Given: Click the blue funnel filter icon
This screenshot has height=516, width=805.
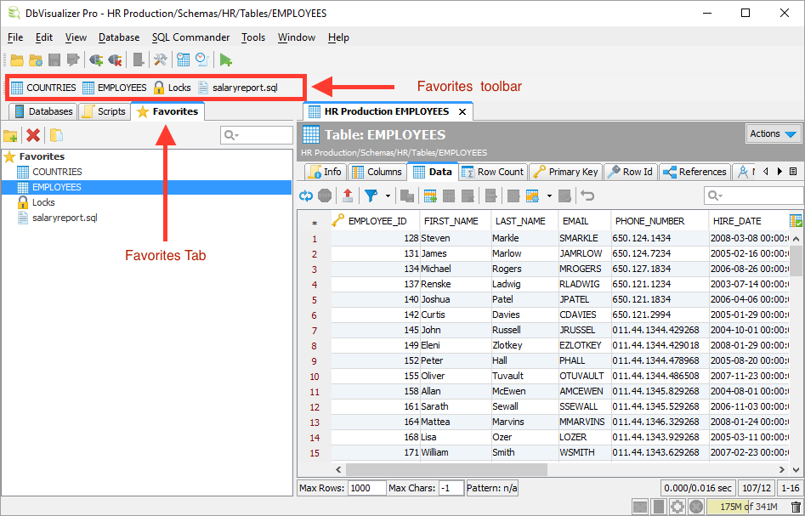Looking at the screenshot, I should [371, 196].
